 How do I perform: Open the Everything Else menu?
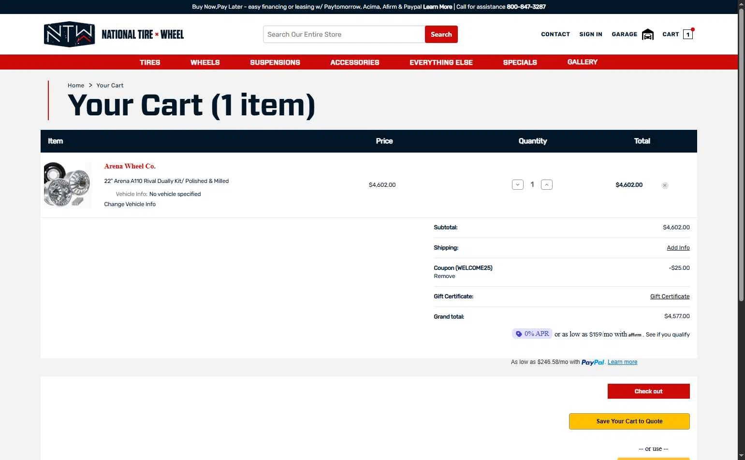[441, 62]
